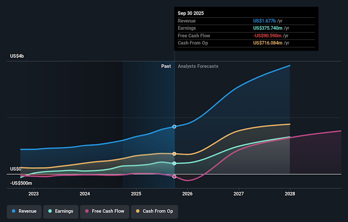Viewport: 348px width, 222px height.
Task: Click the Free Cash Flow row label in tooltip
Action: [194, 36]
